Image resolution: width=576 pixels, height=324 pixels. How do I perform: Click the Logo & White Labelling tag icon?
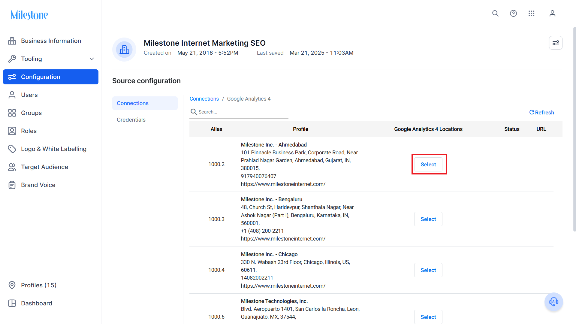[12, 149]
